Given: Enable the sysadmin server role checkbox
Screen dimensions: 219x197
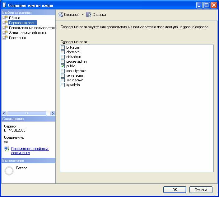Looking at the screenshot, I should coord(63,85).
